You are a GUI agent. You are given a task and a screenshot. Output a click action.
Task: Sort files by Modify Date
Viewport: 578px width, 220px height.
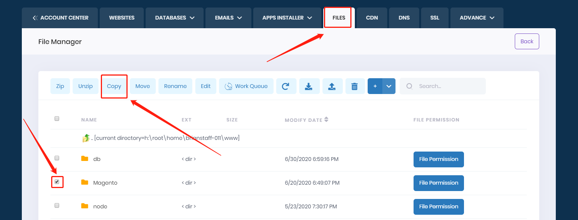(306, 120)
